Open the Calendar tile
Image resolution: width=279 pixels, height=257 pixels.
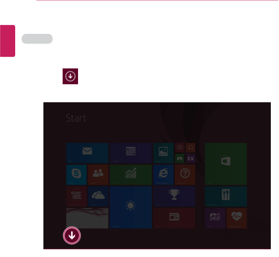pyautogui.click(x=131, y=153)
